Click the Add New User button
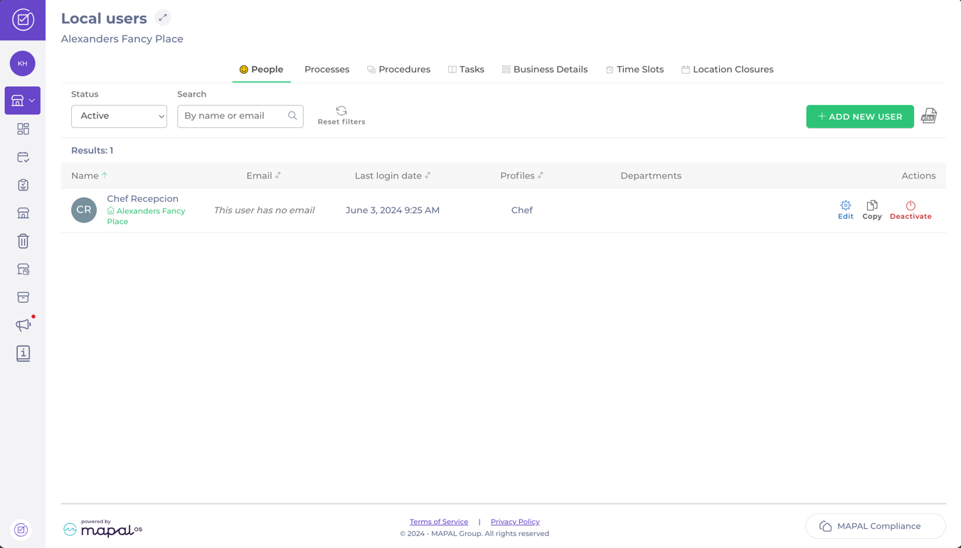The image size is (961, 548). pos(860,117)
